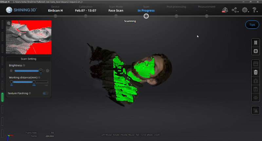Viewport: 262px width, 141px height.
Task: Click the Texture Flashing label
Action: [x=18, y=93]
